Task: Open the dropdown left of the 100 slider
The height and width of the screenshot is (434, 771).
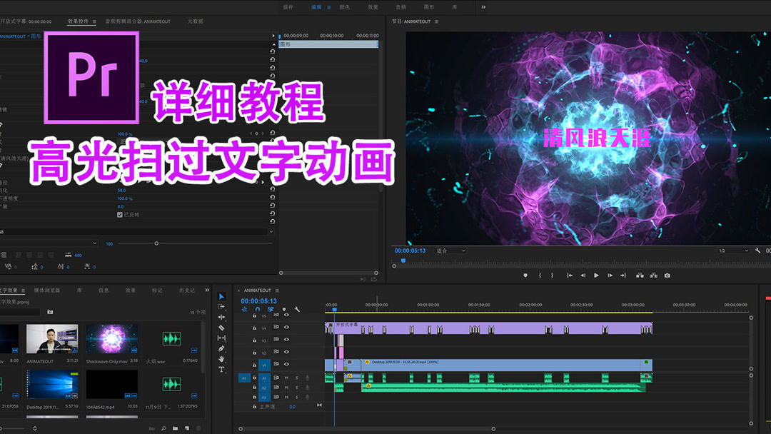Action: point(96,243)
